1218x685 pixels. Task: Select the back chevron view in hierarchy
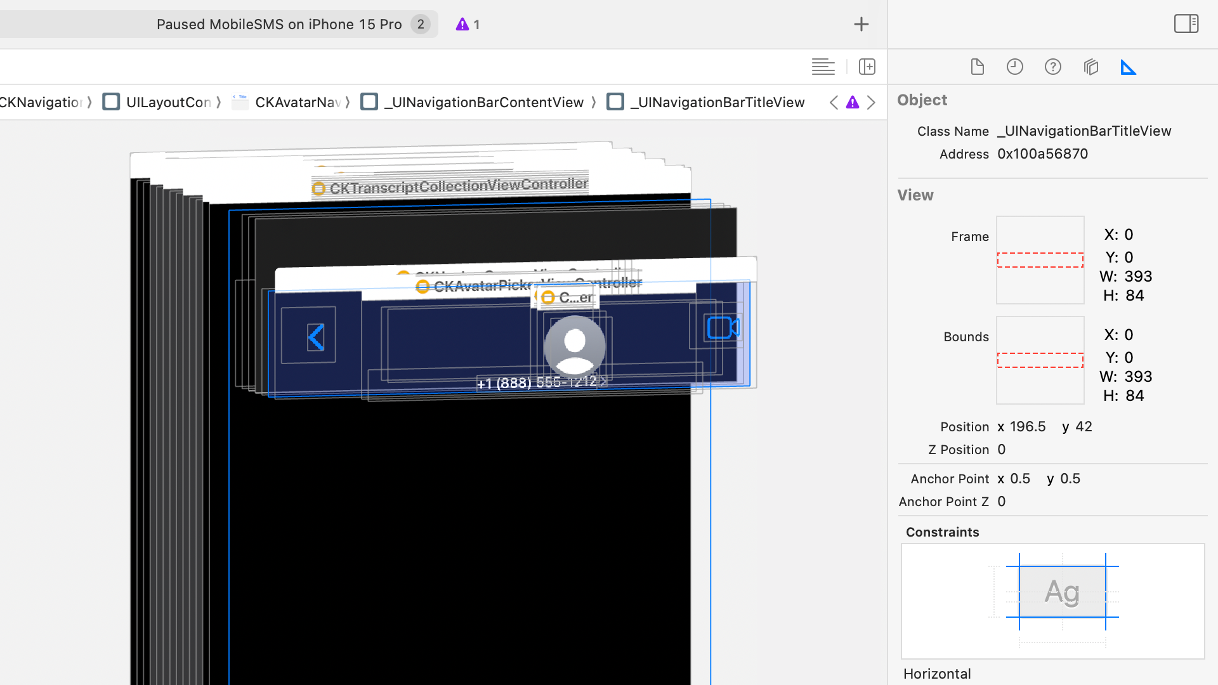(x=315, y=337)
